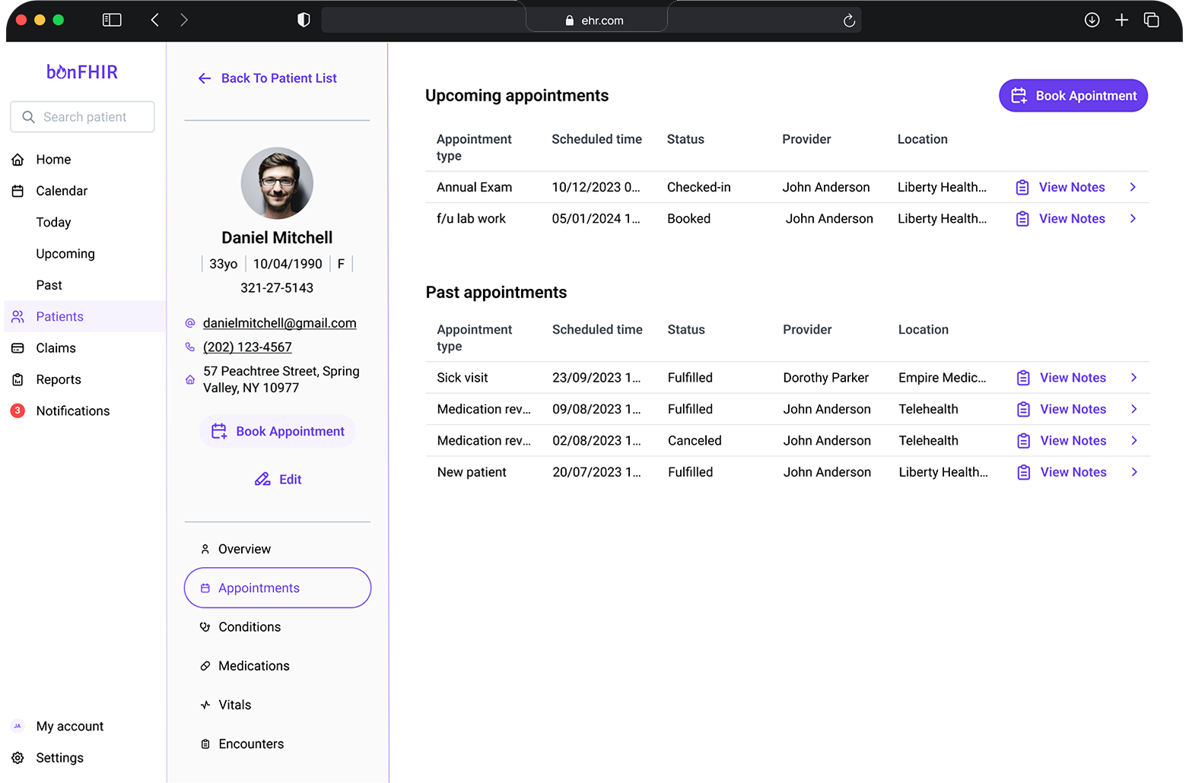The height and width of the screenshot is (783, 1189).
Task: Click Daniel Mitchell's profile photo
Action: coord(277,182)
